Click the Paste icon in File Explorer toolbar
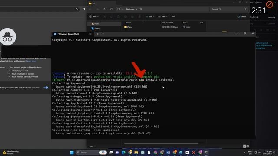Screen dimensions: 278x156 tap(119, 16)
